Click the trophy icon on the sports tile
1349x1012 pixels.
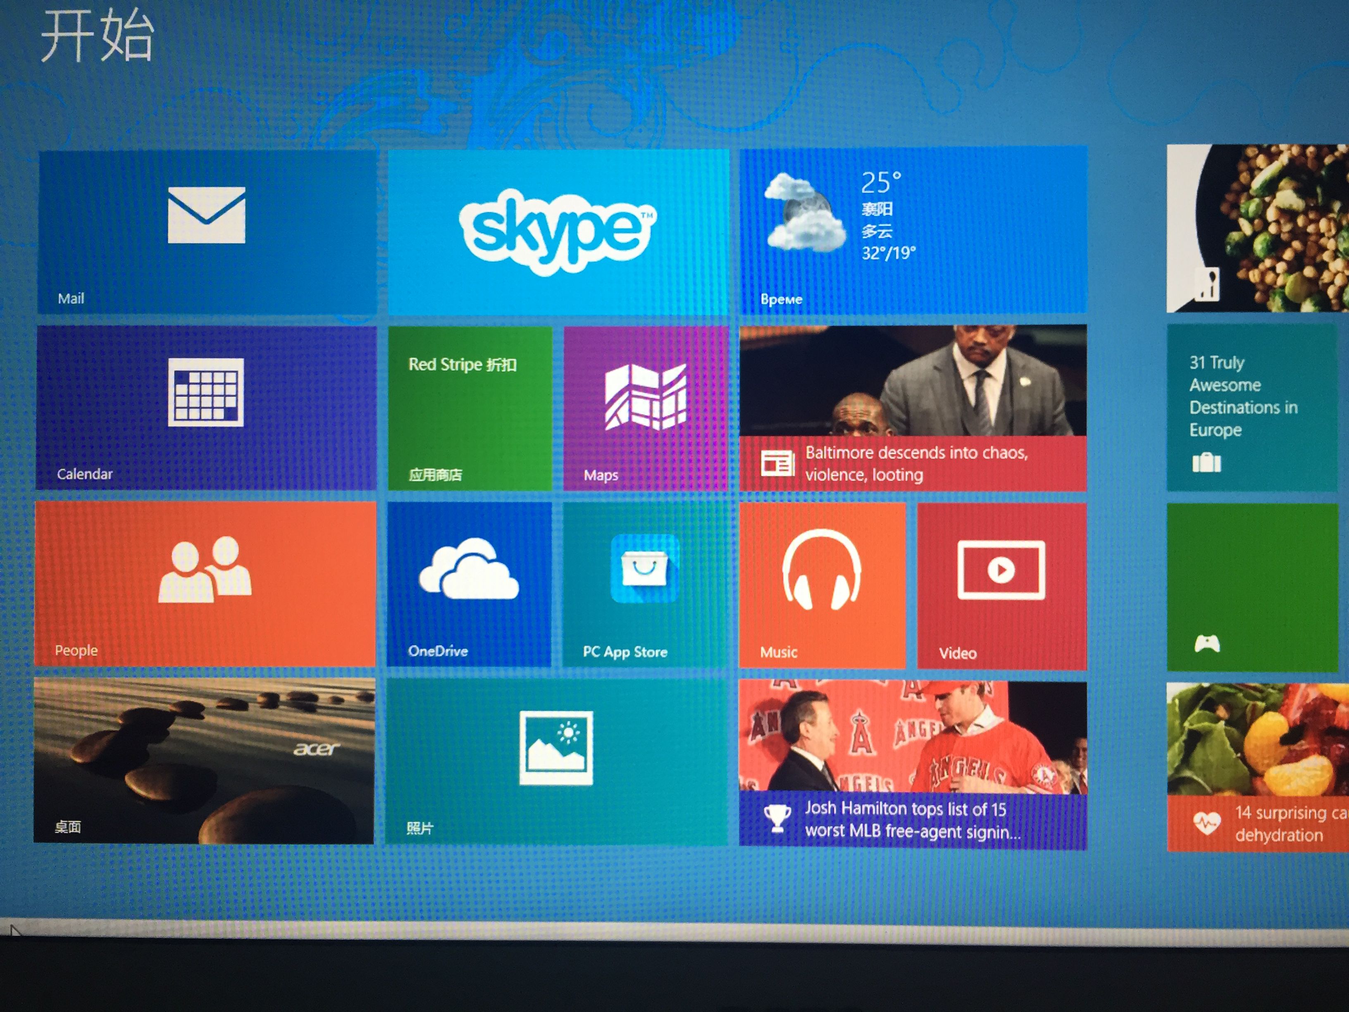click(777, 818)
